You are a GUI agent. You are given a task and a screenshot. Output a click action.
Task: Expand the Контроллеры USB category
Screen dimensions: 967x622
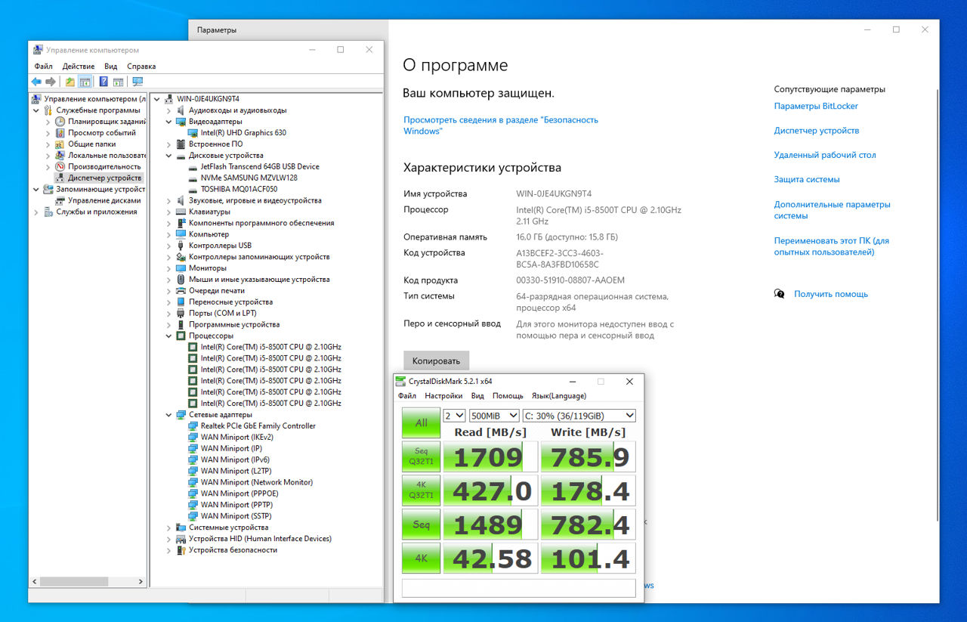[169, 246]
